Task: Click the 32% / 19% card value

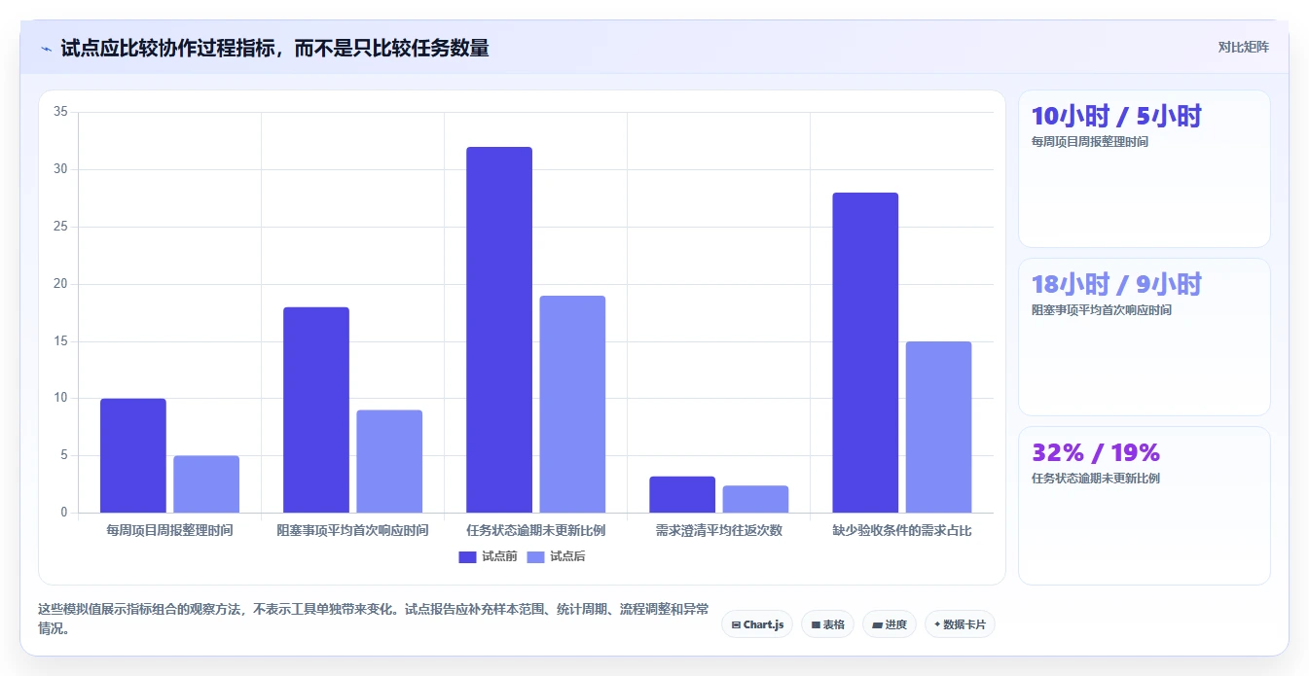Action: pyautogui.click(x=1096, y=452)
